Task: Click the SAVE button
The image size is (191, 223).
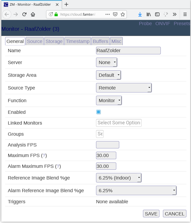Action: pyautogui.click(x=151, y=214)
